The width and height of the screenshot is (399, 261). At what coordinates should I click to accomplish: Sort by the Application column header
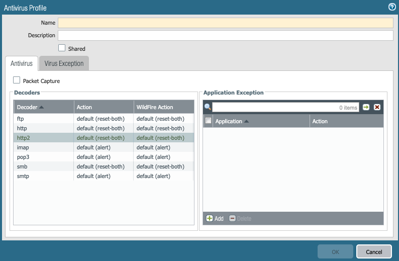tap(229, 121)
